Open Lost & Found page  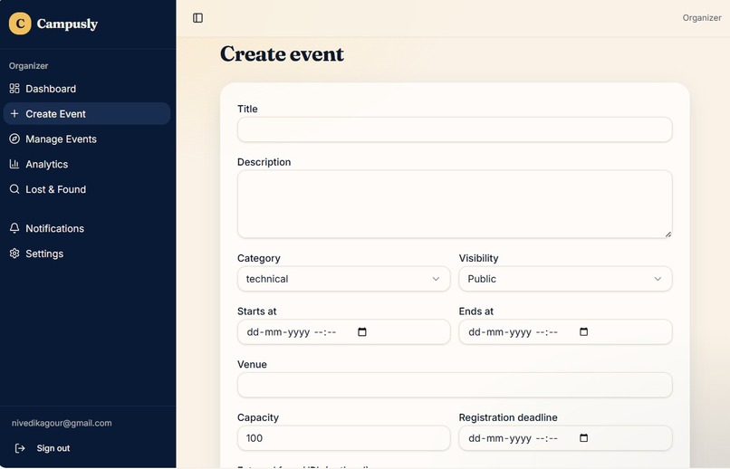[87, 189]
